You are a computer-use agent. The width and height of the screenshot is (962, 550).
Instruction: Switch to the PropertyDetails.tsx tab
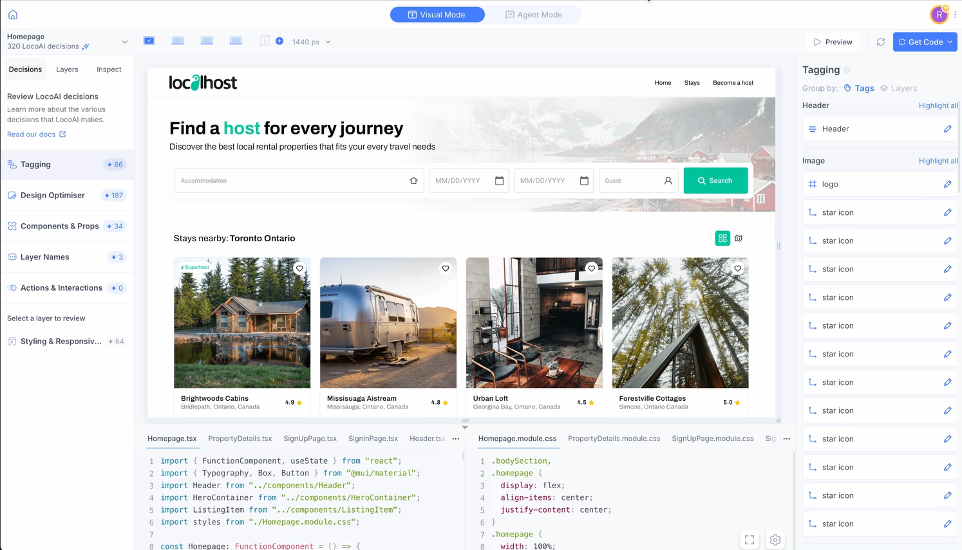(240, 439)
